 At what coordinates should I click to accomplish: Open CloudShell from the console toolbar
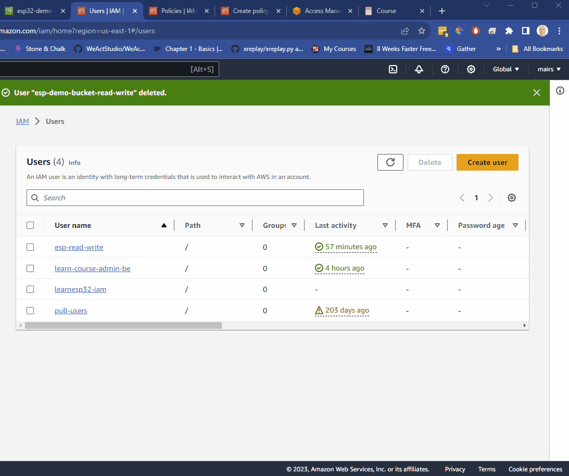(393, 69)
